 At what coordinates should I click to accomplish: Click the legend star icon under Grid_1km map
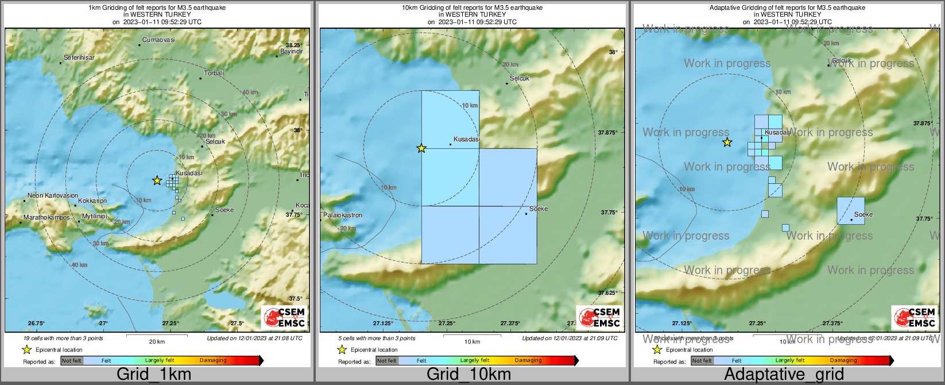pos(26,349)
